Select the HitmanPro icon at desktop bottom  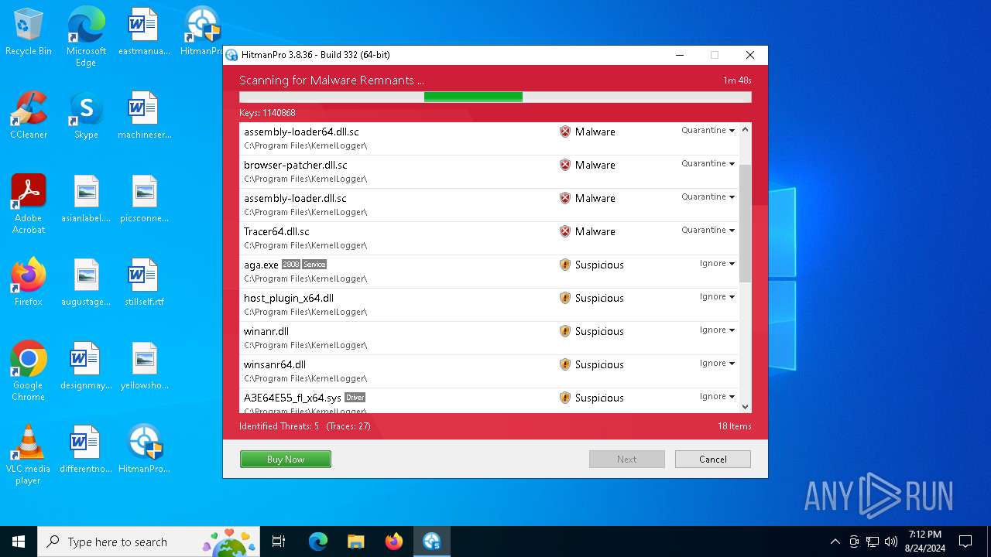tap(144, 449)
